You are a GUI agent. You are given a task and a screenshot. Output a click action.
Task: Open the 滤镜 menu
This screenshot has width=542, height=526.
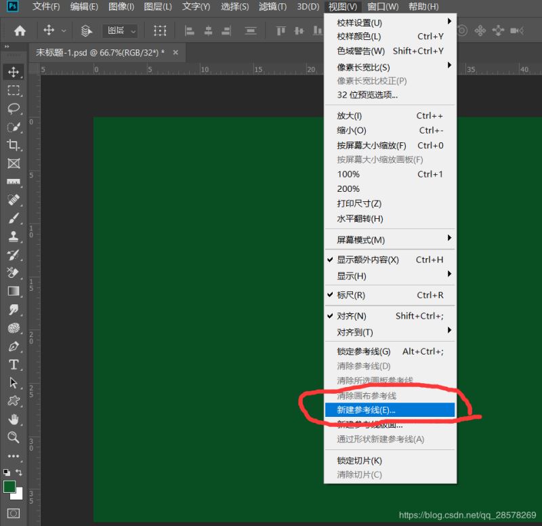(x=272, y=7)
